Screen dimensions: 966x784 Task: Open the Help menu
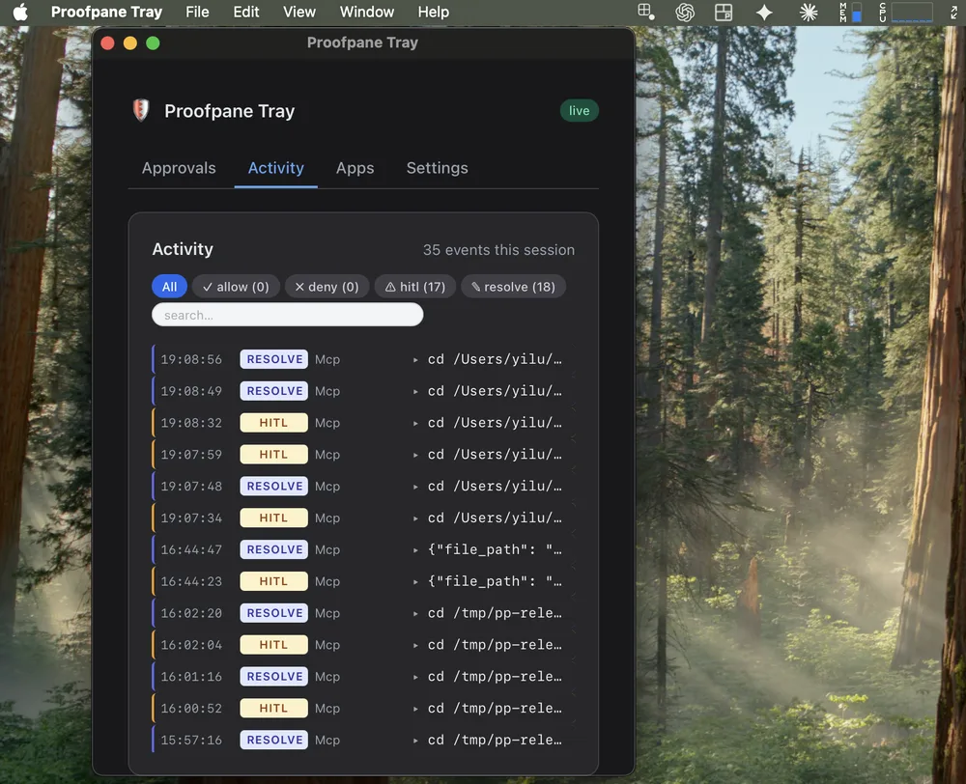point(433,12)
